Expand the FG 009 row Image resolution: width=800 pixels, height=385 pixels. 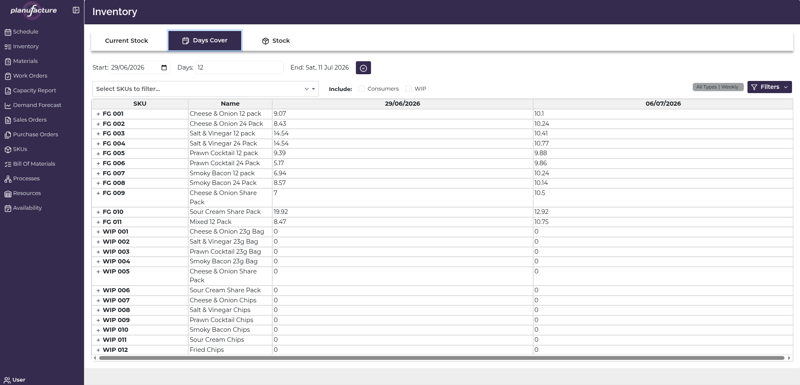point(98,193)
